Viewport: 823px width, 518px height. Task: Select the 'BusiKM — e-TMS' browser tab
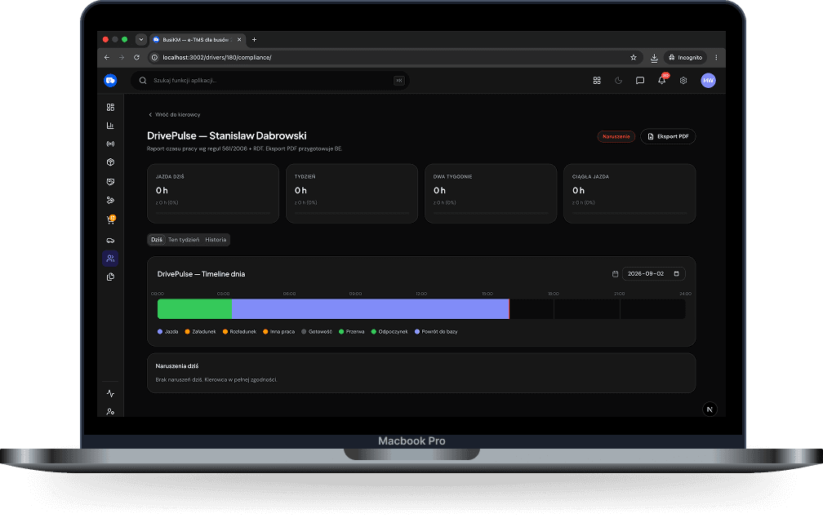197,39
